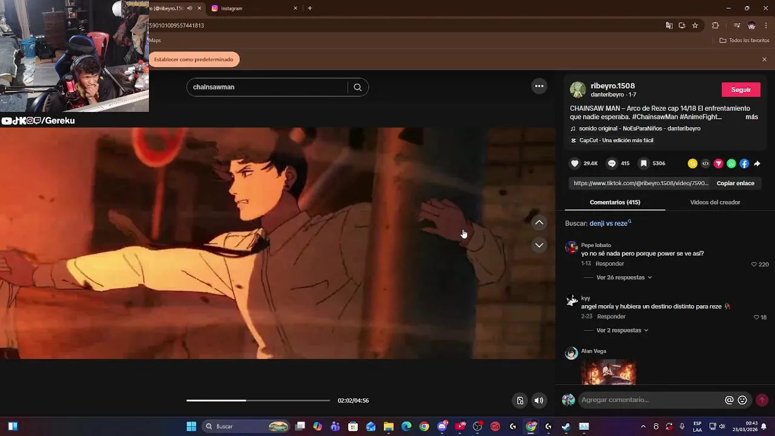Open the ribeyro.1508 profile name
Image resolution: width=775 pixels, height=436 pixels.
[x=613, y=86]
